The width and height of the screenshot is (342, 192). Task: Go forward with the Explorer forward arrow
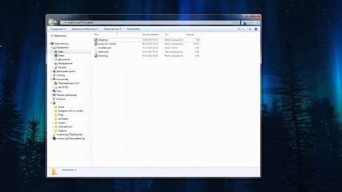point(56,22)
